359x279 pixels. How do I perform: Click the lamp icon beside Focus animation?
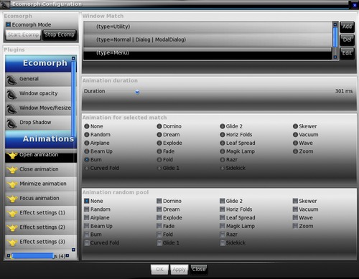click(12, 199)
